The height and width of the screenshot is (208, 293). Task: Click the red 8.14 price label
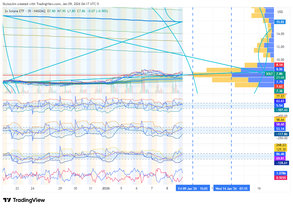click(x=279, y=65)
